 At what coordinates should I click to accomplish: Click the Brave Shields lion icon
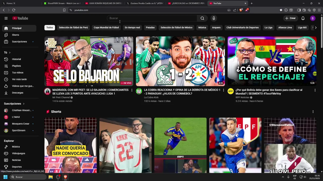point(241,10)
